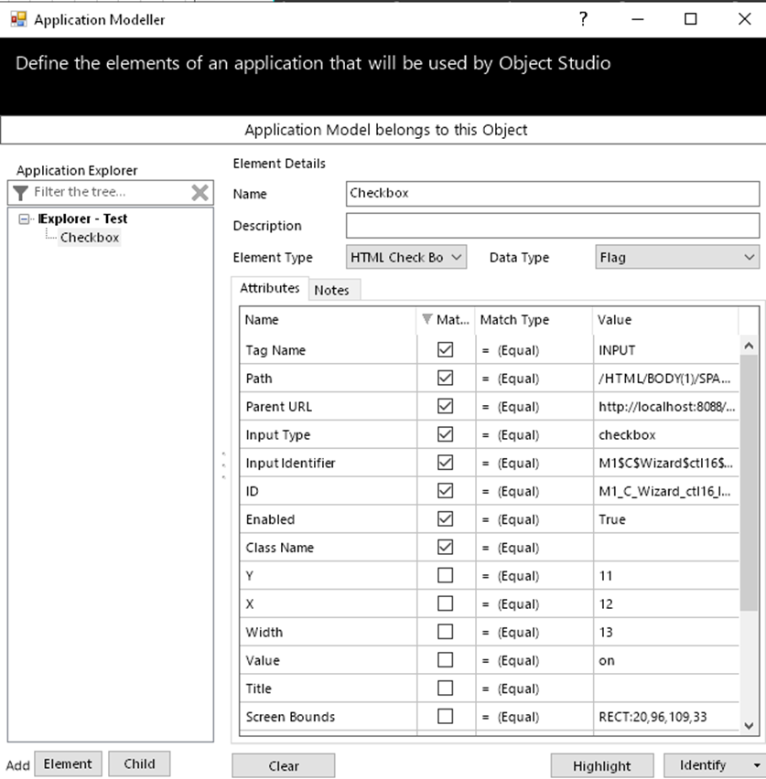
Task: Select the Class Name attribute row name
Action: point(279,548)
